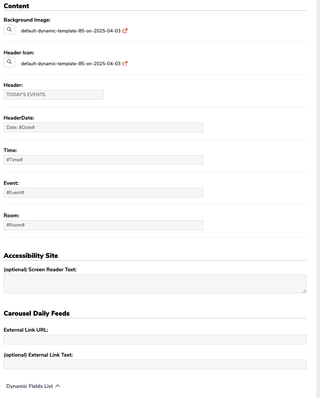The height and width of the screenshot is (398, 320).
Task: Focus the Header field with TODAY'S EVENTS
Action: [x=54, y=95]
